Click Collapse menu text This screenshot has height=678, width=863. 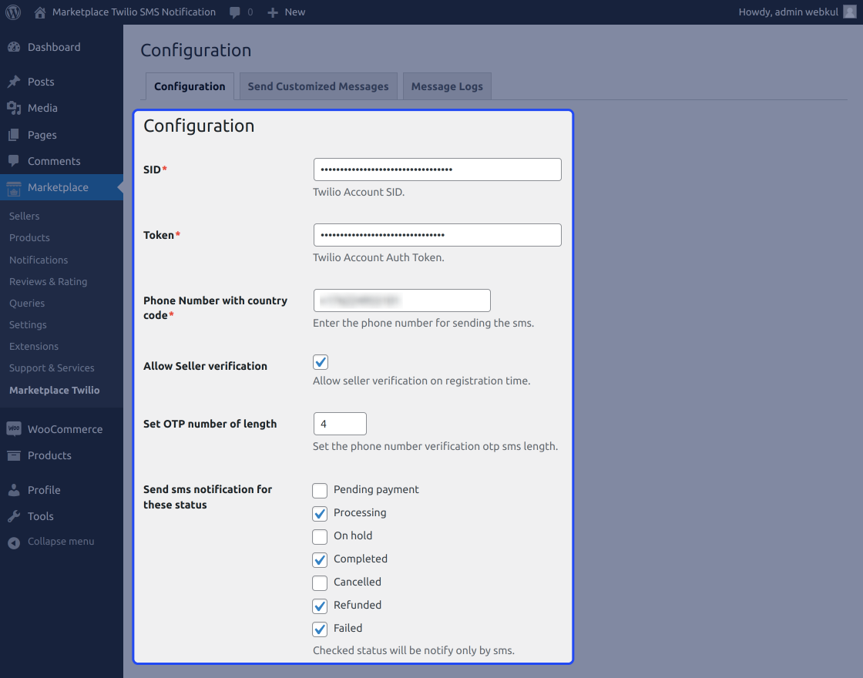click(61, 542)
